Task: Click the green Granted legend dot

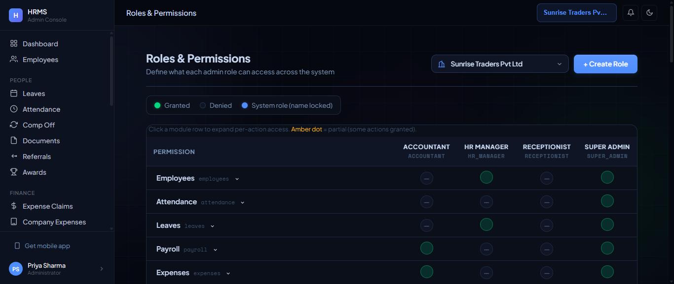Action: point(157,105)
